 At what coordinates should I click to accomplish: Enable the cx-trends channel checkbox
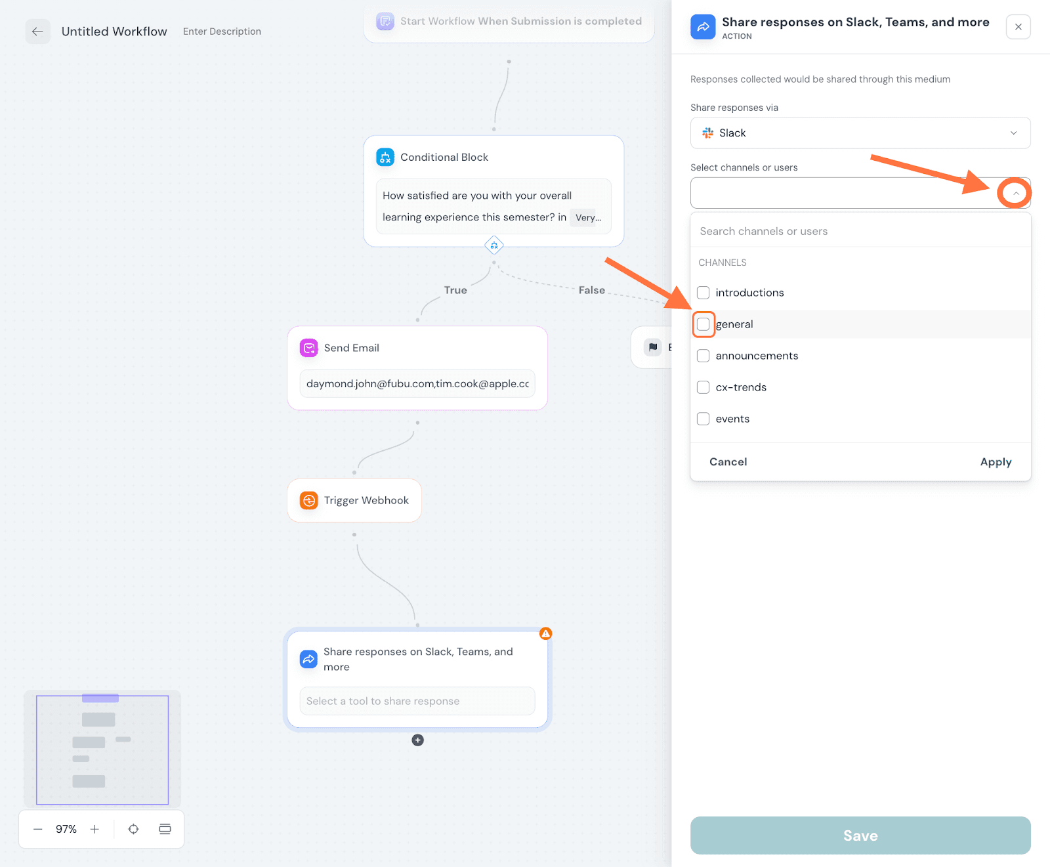pyautogui.click(x=703, y=387)
